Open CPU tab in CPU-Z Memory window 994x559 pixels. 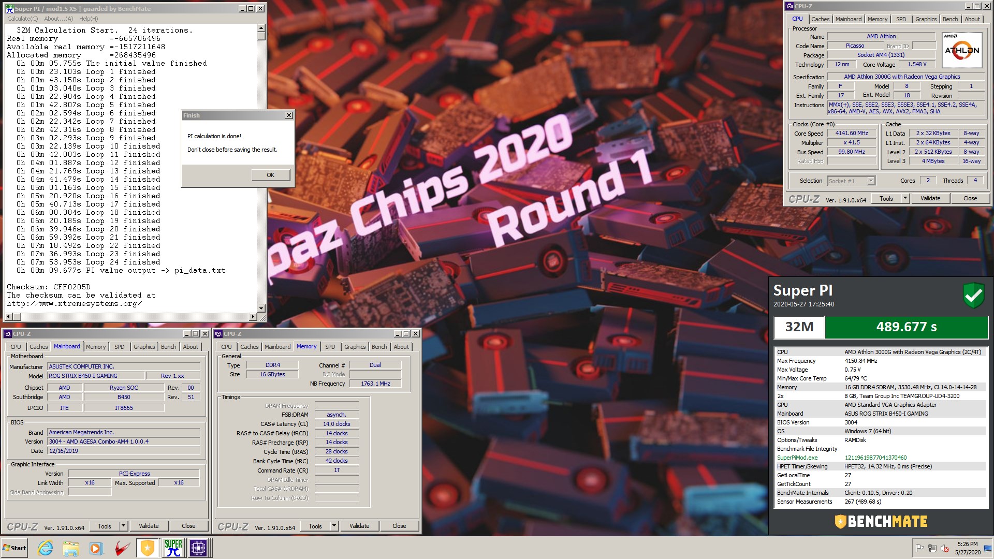[x=226, y=347]
